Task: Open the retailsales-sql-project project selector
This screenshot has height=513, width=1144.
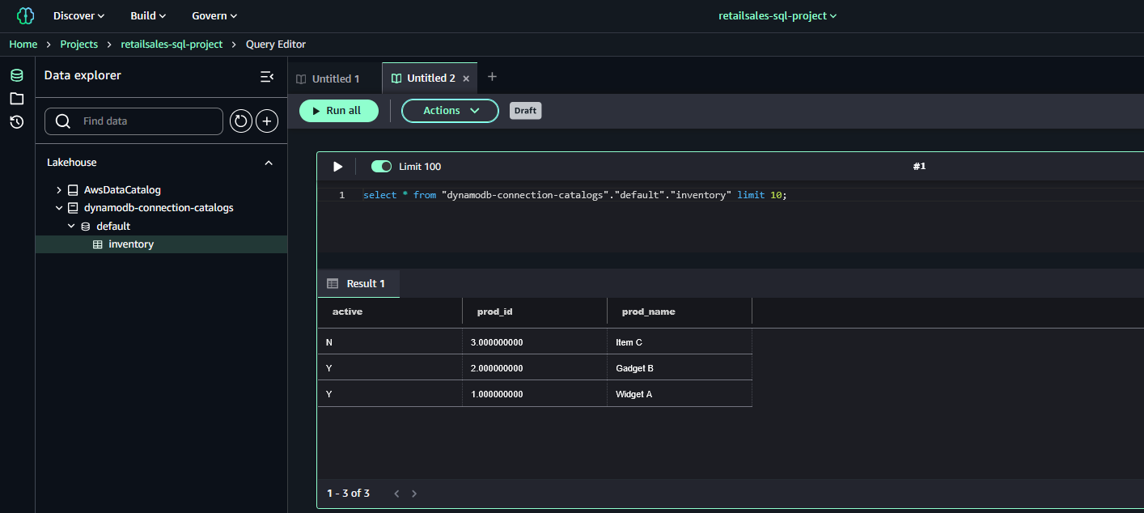Action: pos(777,16)
